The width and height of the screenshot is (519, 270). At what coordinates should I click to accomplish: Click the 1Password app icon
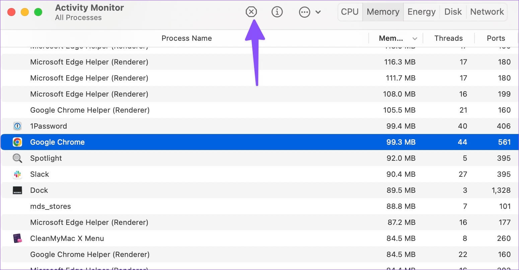[17, 126]
